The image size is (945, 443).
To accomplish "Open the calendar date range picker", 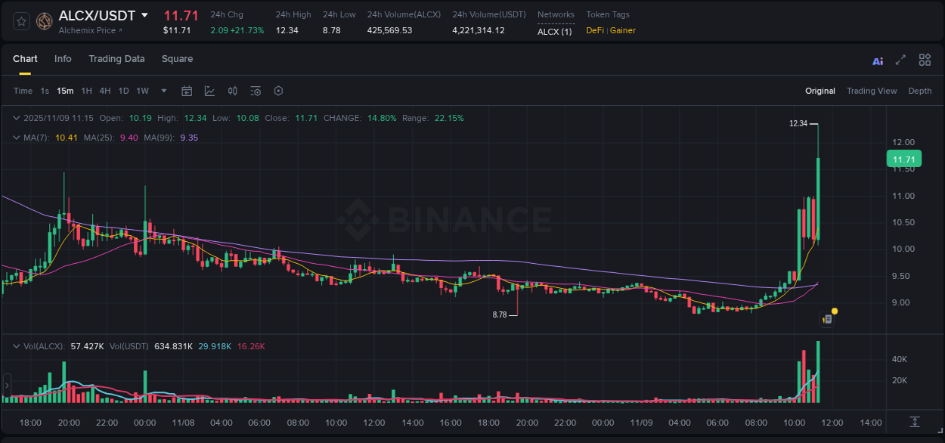I will (x=187, y=91).
